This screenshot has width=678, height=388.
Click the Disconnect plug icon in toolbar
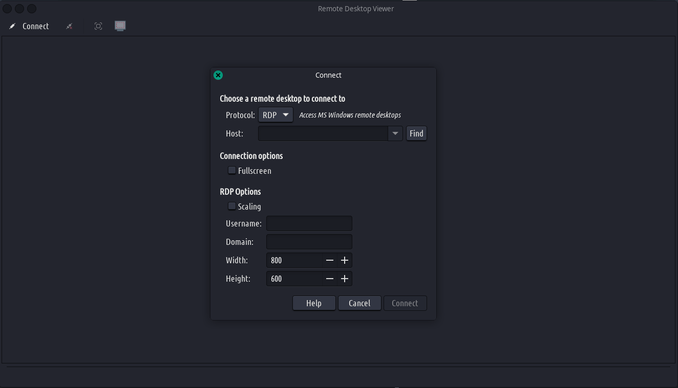(x=69, y=26)
